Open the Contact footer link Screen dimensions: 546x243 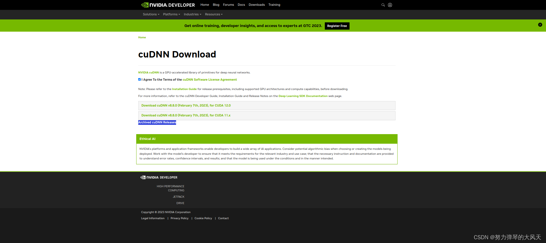[x=223, y=218]
